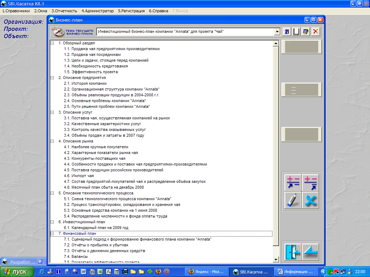The width and height of the screenshot is (370, 277).
Task: Click the bottom blank gray panel button
Action: click(302, 135)
